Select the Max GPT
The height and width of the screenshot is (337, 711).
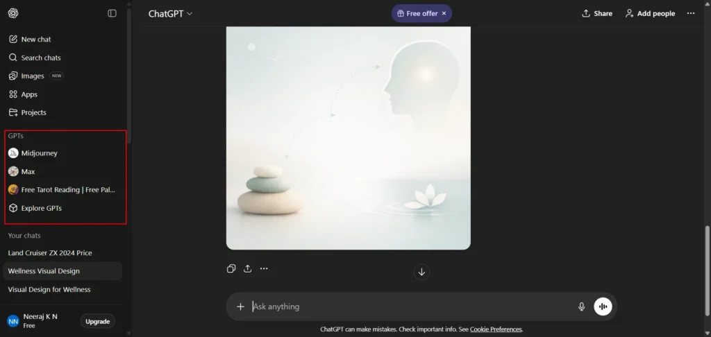point(28,171)
